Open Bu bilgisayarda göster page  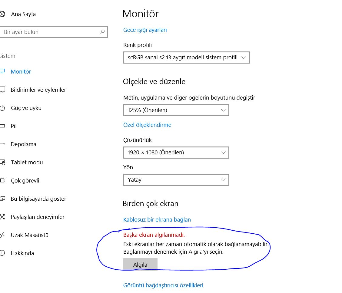tap(38, 199)
